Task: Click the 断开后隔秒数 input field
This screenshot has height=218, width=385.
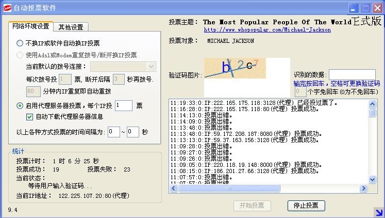Action: click(119, 79)
